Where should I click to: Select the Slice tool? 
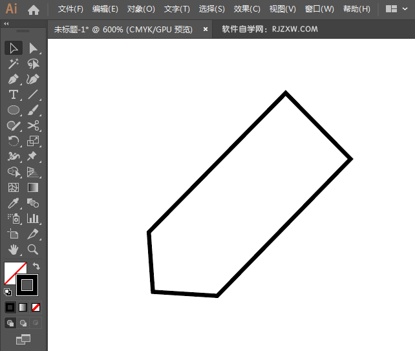click(x=33, y=234)
